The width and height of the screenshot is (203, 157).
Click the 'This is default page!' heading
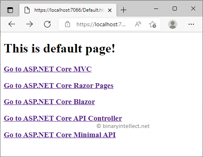click(59, 49)
